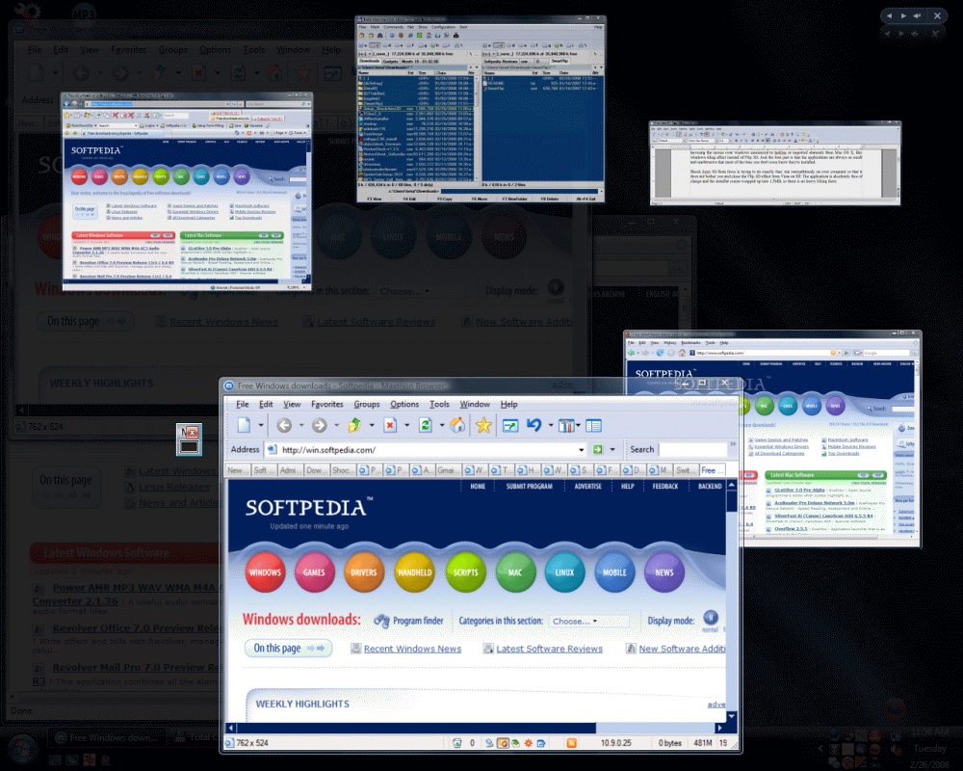Open the Back history dropdown arrow
The width and height of the screenshot is (963, 771).
pos(300,425)
